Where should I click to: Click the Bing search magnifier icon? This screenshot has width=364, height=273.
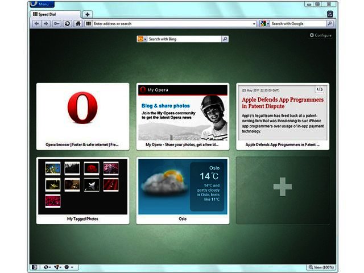click(x=225, y=39)
